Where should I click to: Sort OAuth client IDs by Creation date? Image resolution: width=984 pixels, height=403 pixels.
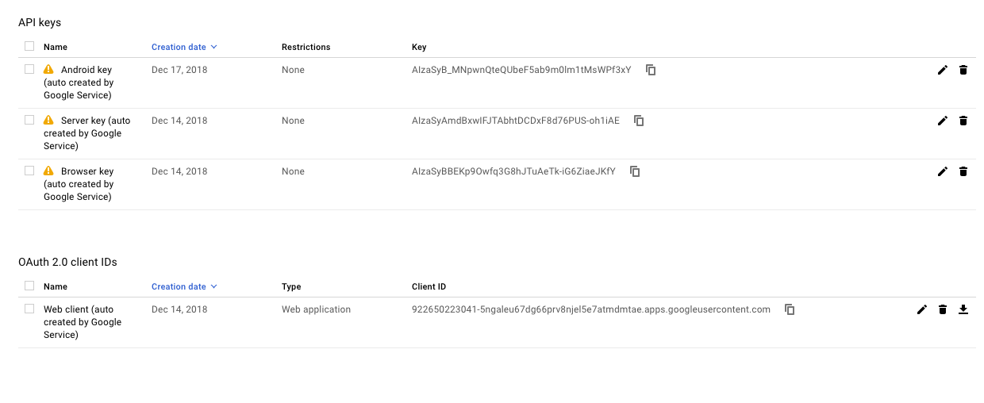point(184,286)
